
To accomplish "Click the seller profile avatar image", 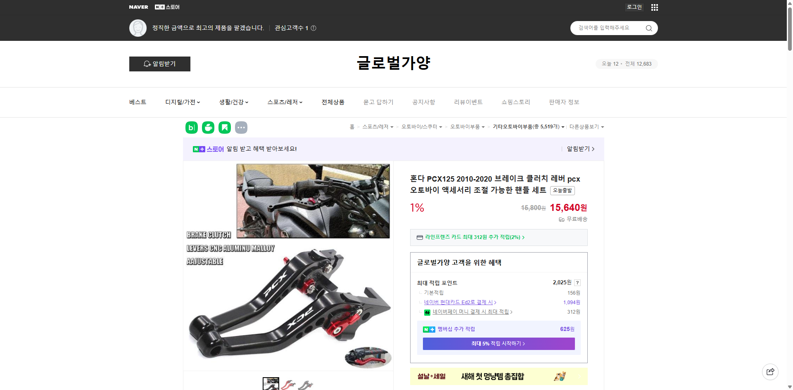I will click(x=138, y=28).
